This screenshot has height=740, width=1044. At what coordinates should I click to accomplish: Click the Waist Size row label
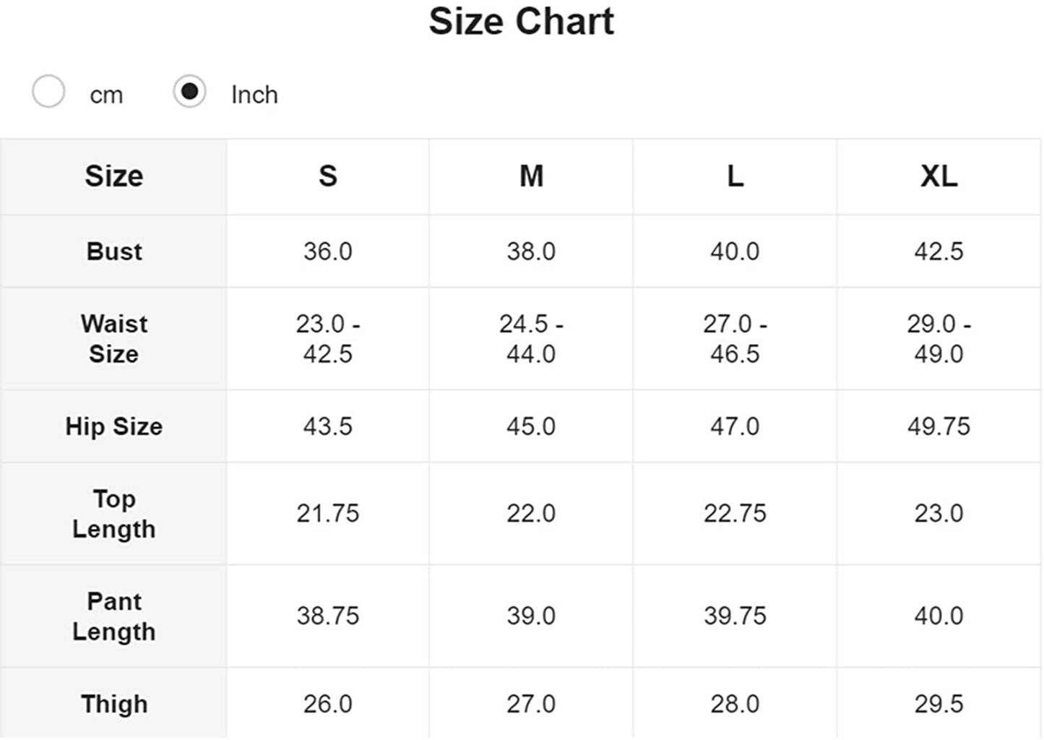tap(114, 339)
